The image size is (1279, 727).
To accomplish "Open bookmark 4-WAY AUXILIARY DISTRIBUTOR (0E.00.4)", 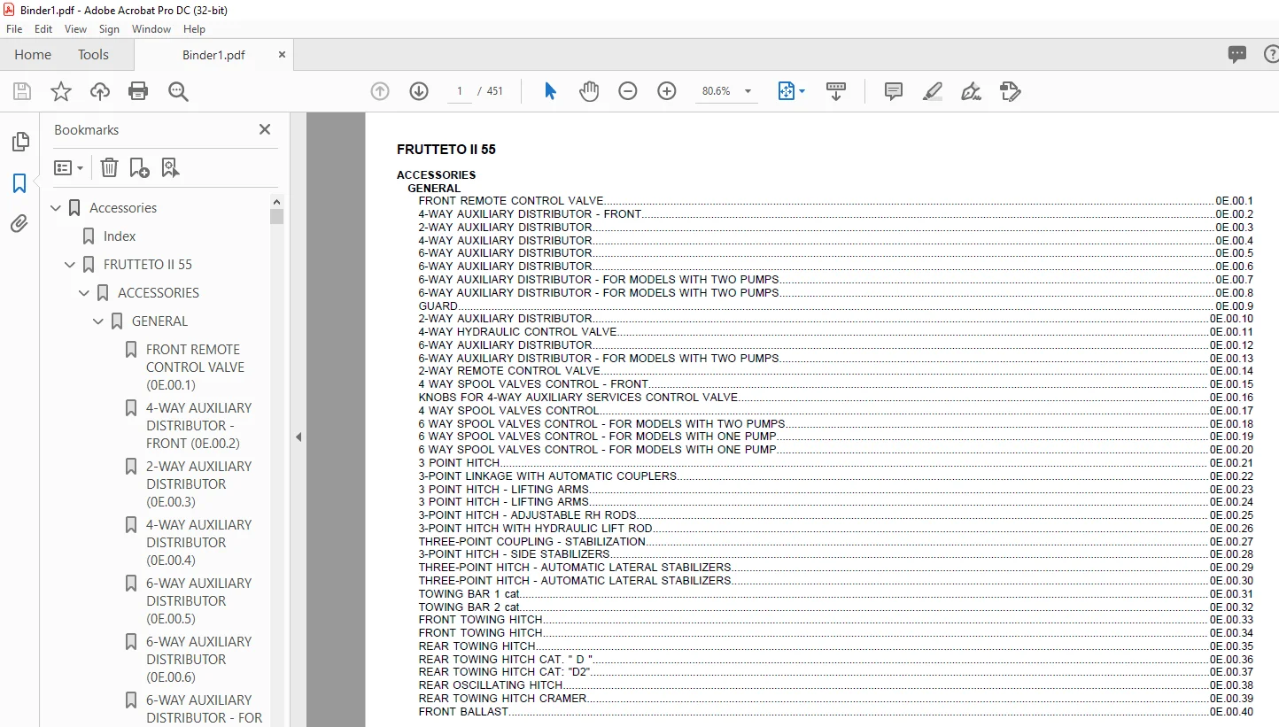I will [198, 543].
